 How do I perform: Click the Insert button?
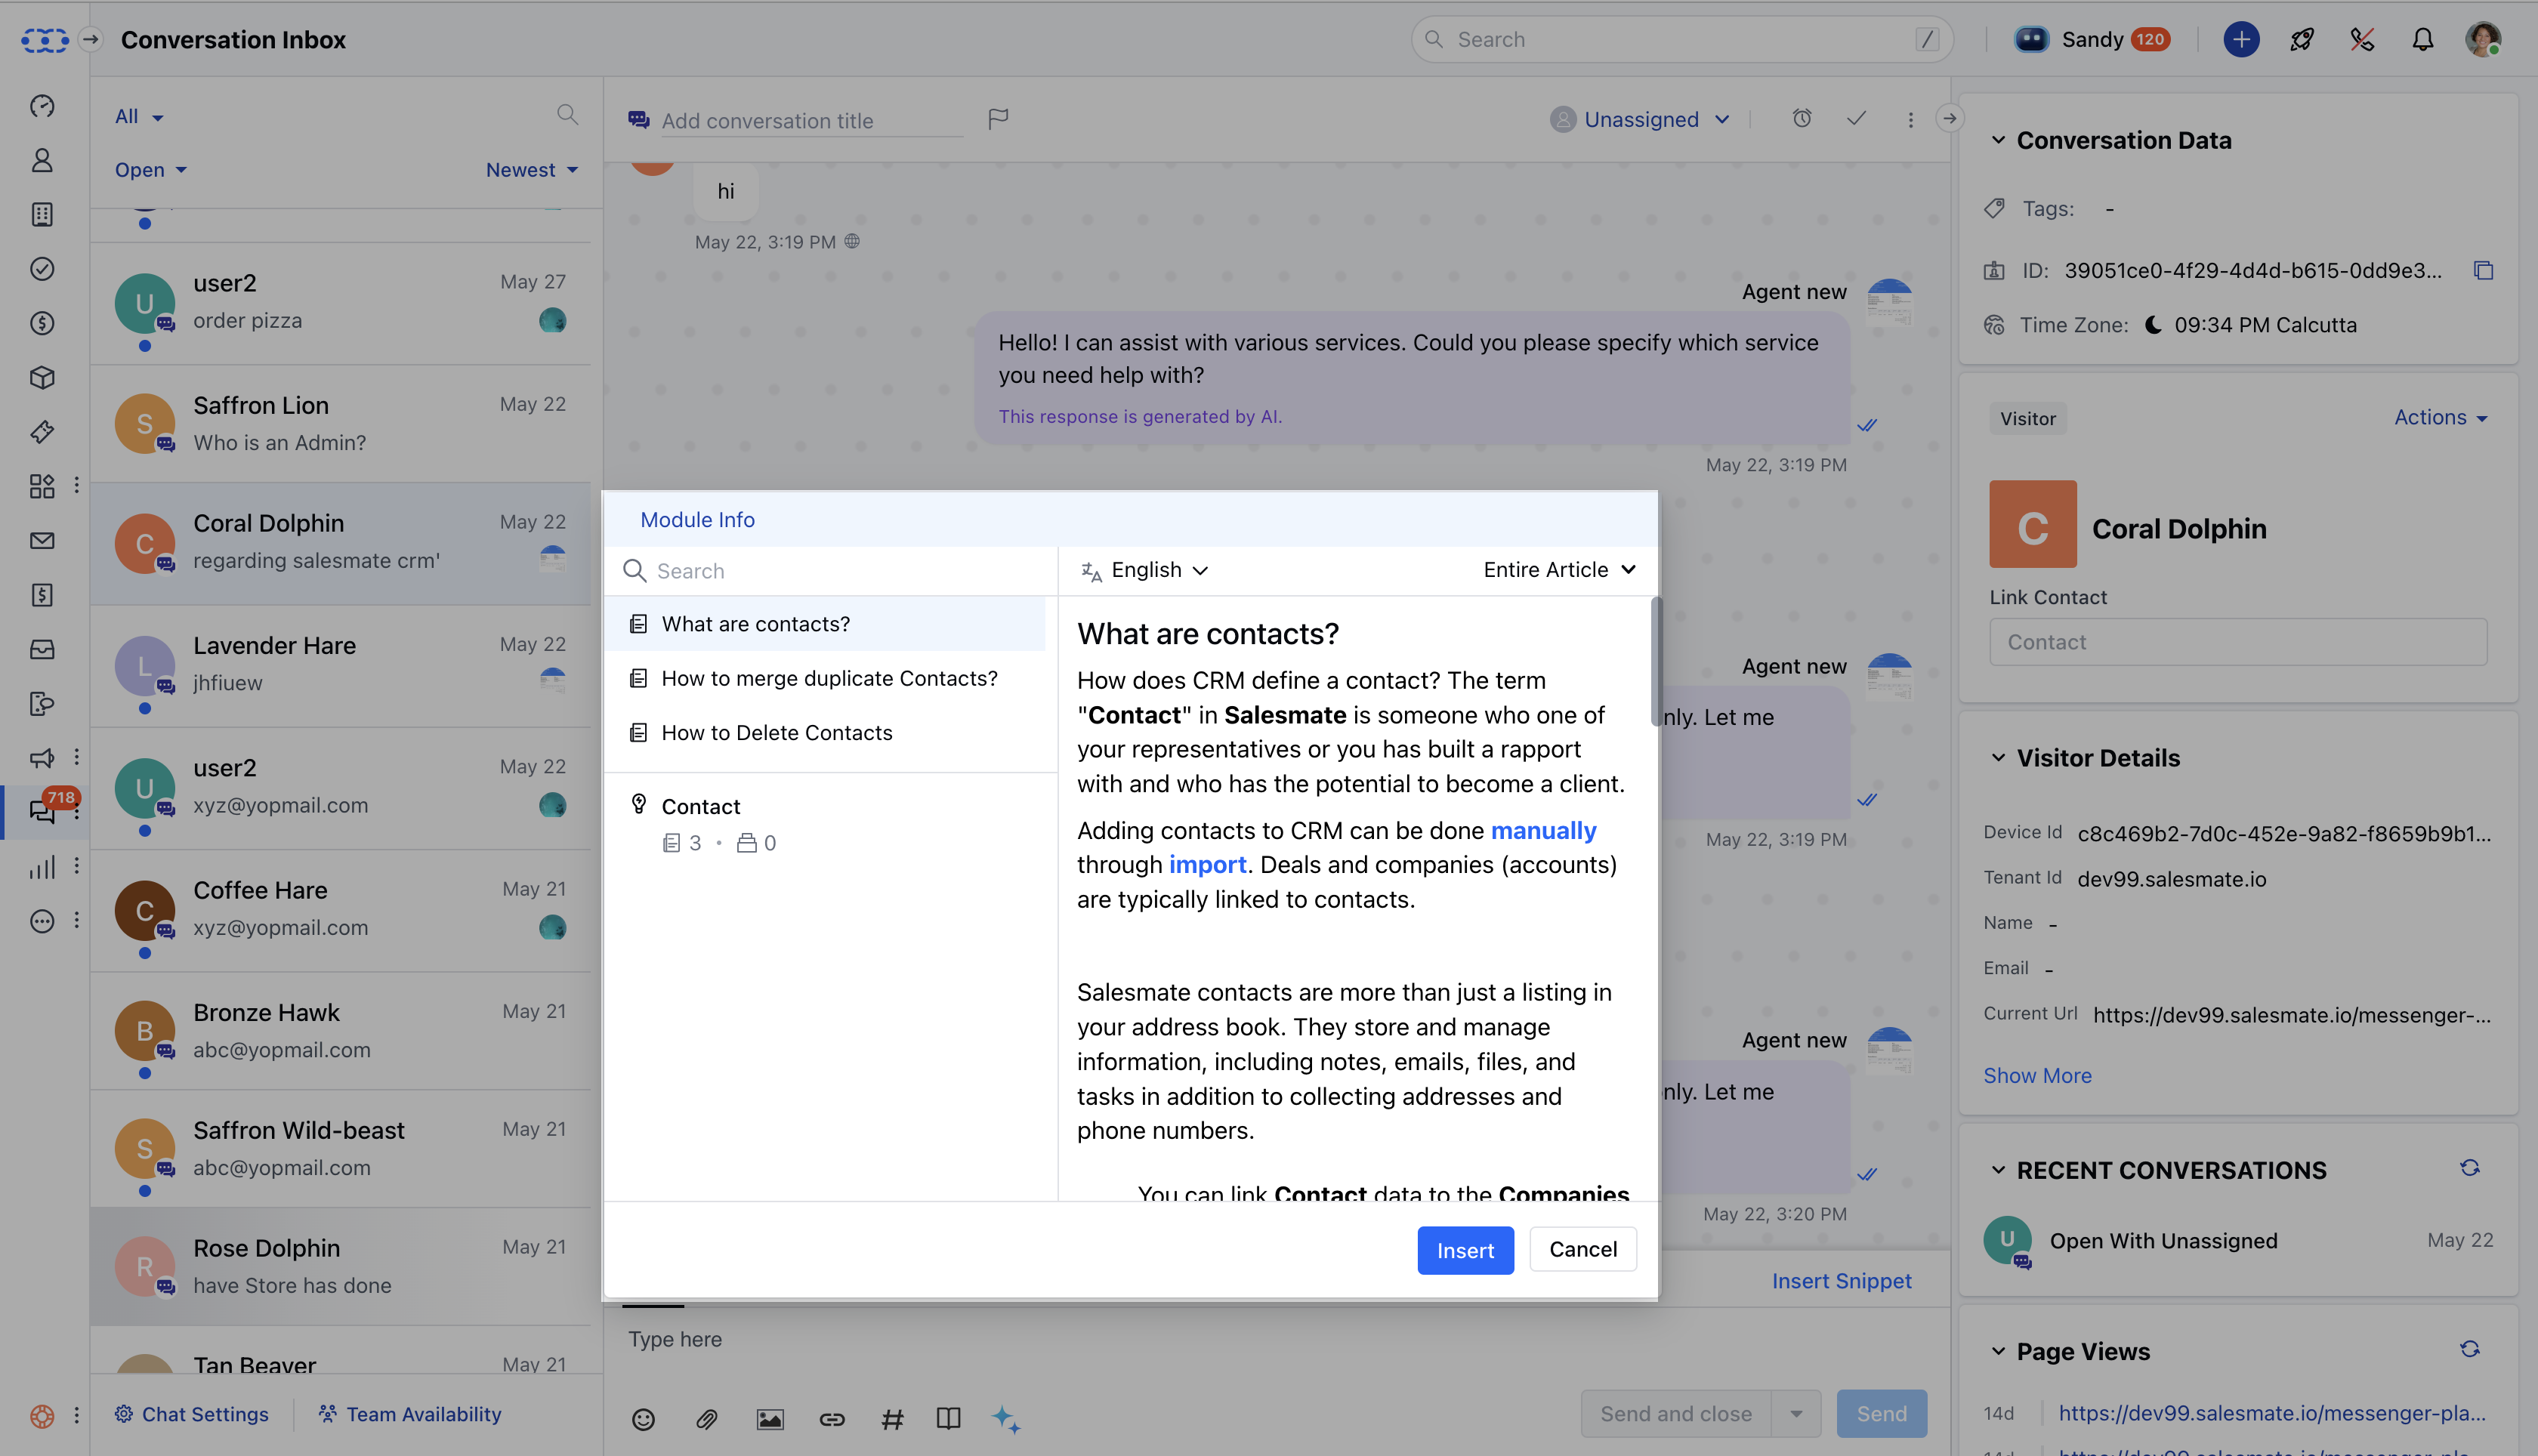tap(1465, 1250)
